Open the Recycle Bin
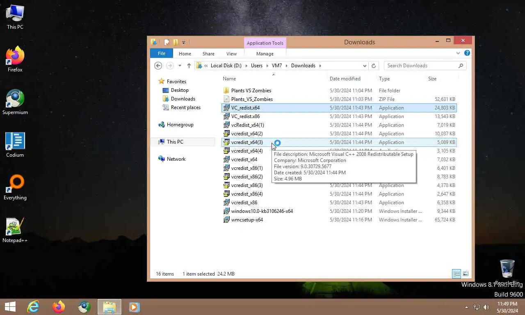The height and width of the screenshot is (315, 525). 507,273
